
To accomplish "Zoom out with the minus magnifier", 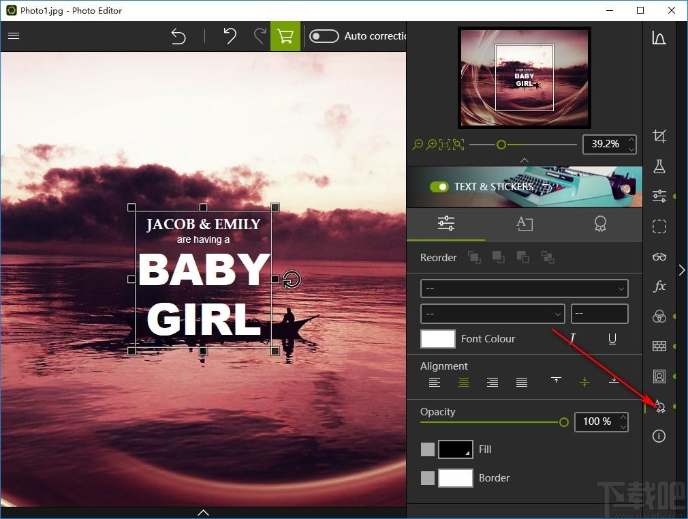I will (x=418, y=144).
